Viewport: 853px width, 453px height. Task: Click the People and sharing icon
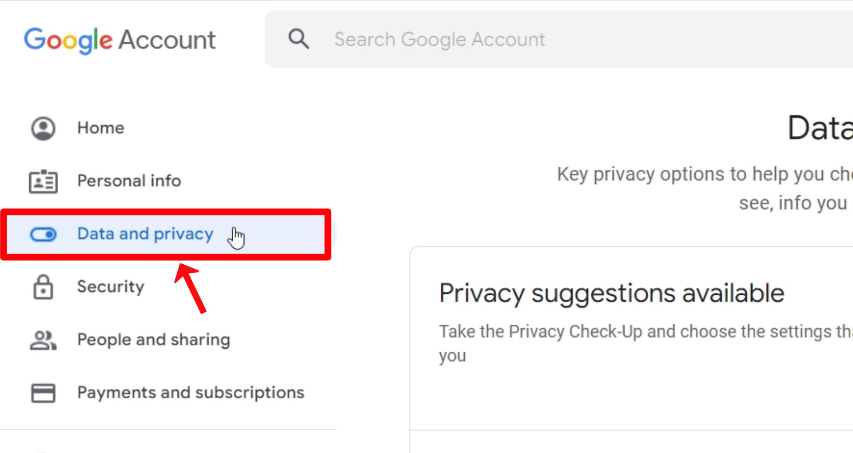[x=43, y=340]
